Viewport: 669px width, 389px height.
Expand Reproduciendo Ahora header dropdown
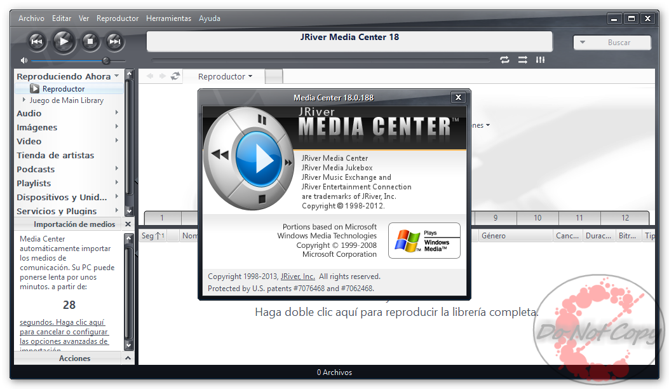click(116, 76)
